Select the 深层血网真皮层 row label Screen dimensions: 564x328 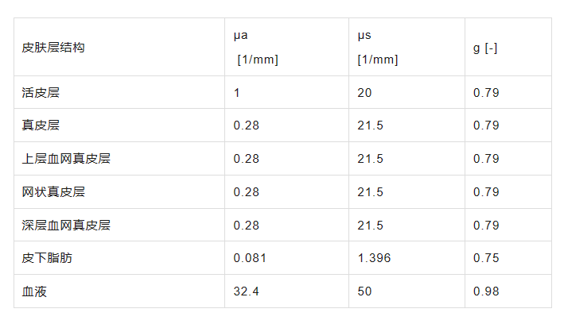[x=66, y=226]
